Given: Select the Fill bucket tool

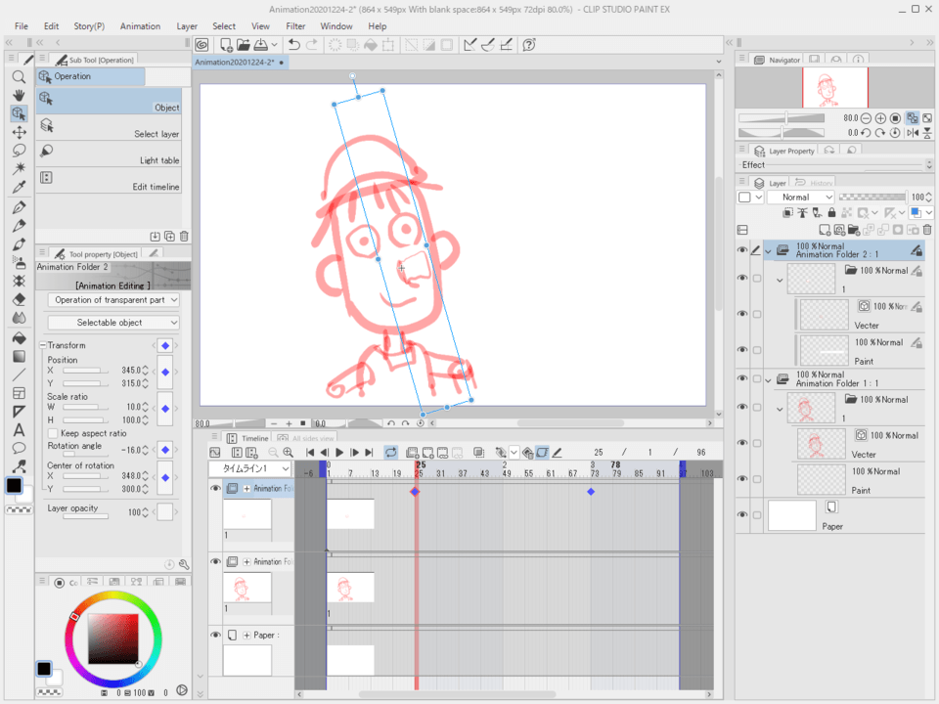Looking at the screenshot, I should [19, 337].
